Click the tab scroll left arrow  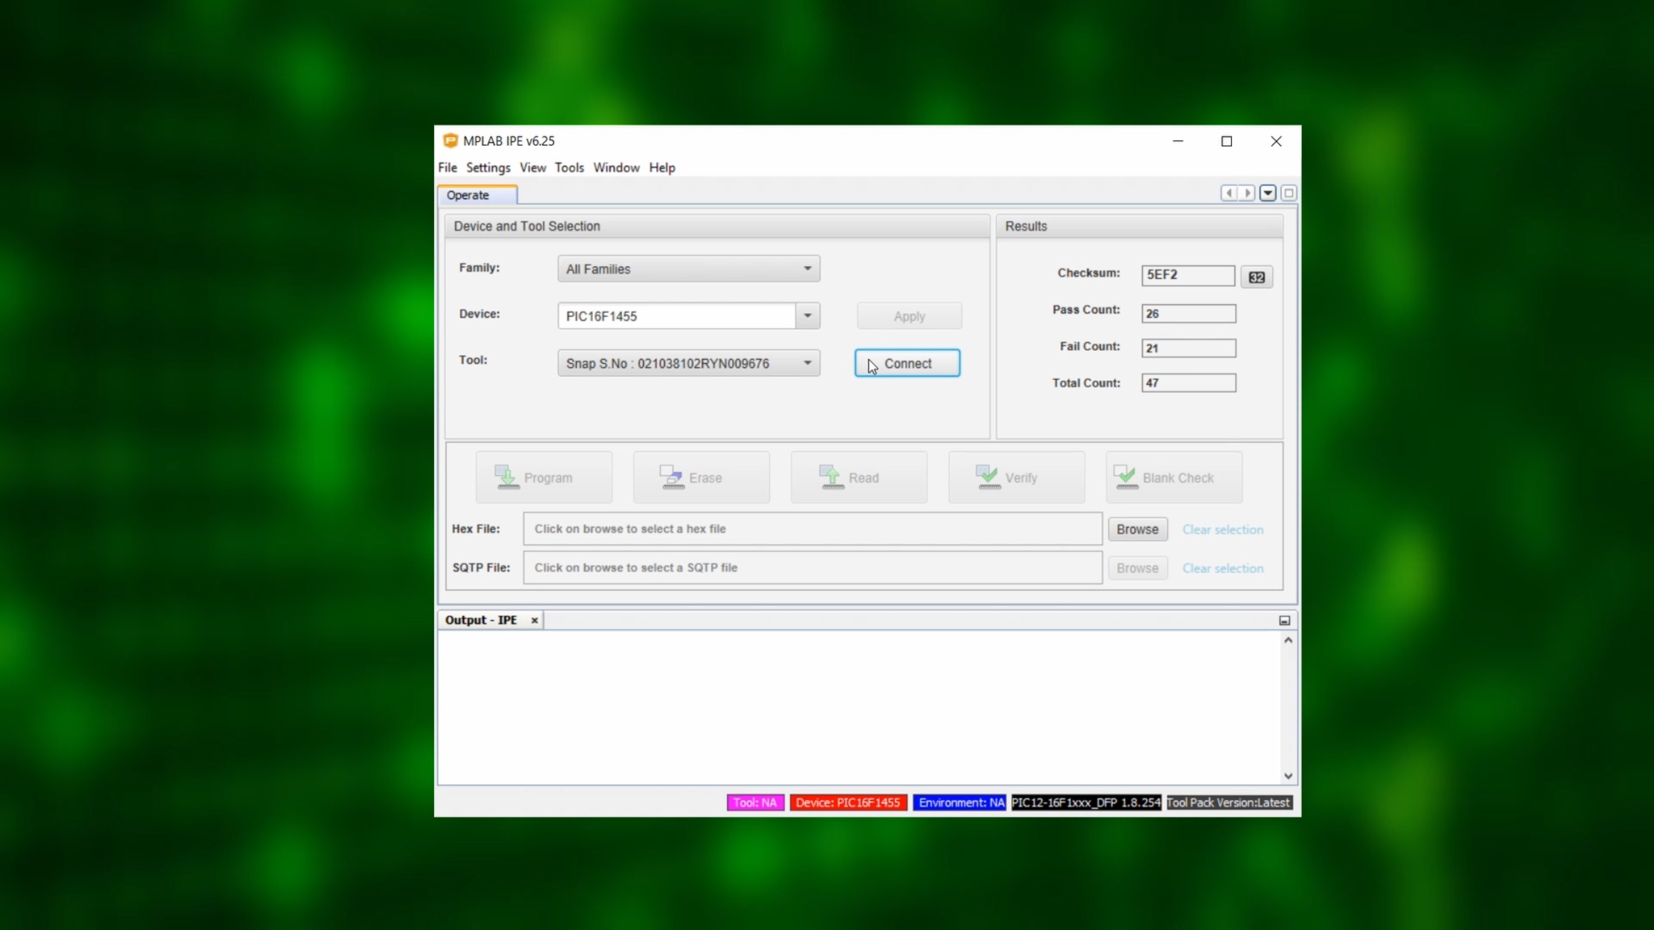point(1229,193)
